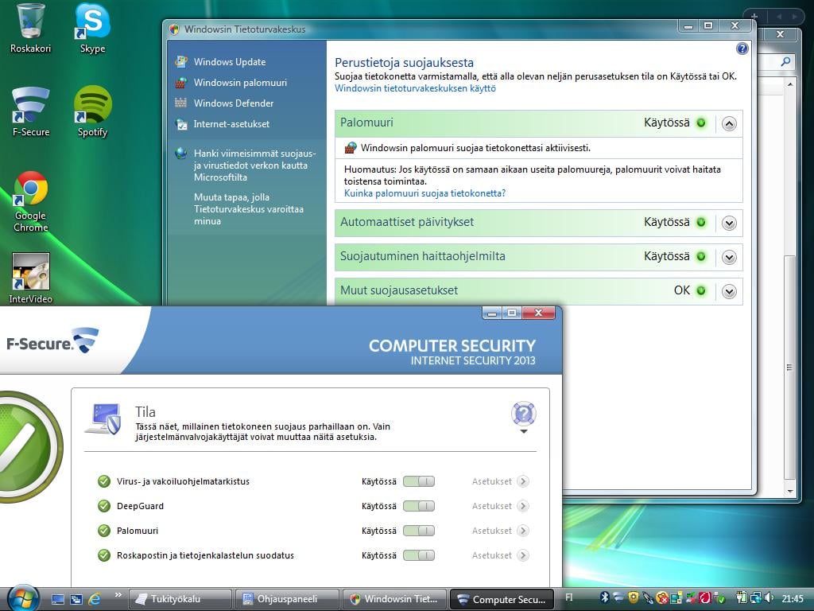Click the F-Secure lifebuoy help icon
The width and height of the screenshot is (814, 611).
[x=523, y=414]
